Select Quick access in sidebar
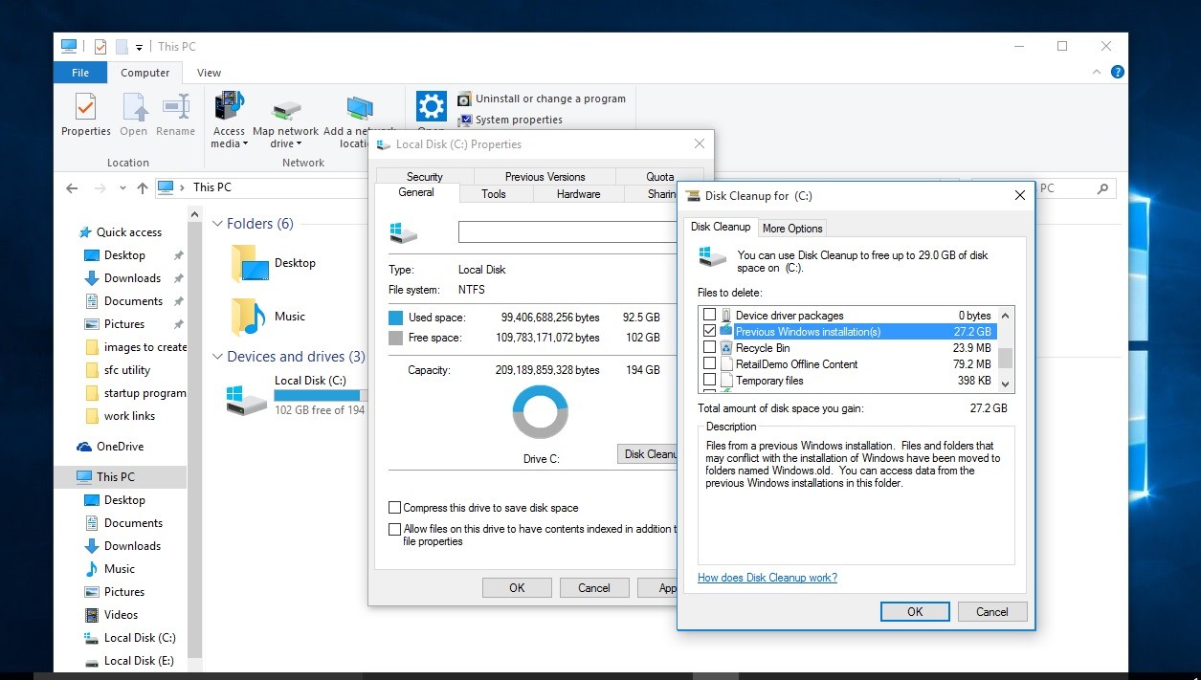Image resolution: width=1201 pixels, height=680 pixels. coord(121,232)
